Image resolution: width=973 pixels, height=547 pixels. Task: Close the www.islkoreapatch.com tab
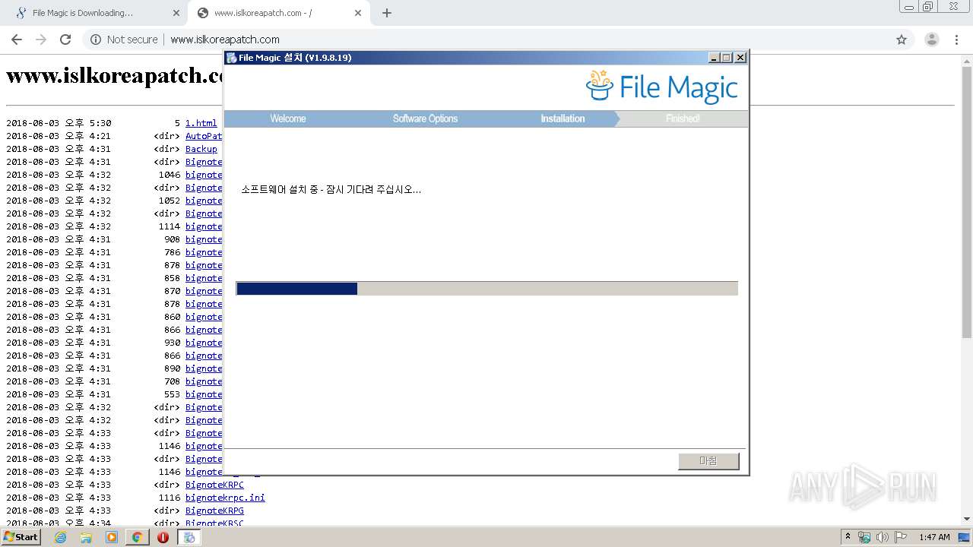(x=358, y=13)
